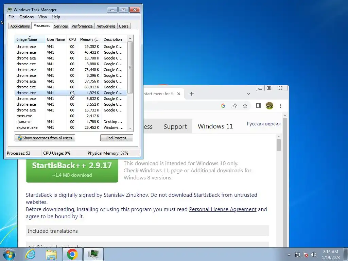The height and width of the screenshot is (261, 348).
Task: Click Google icon in Chrome address bar
Action: pos(223,106)
